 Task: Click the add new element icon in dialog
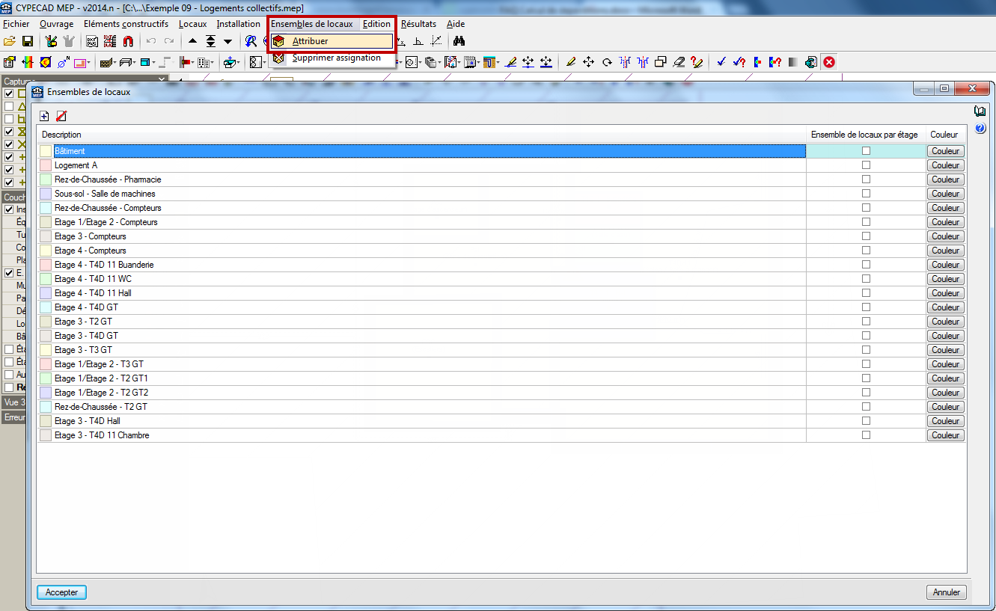point(44,116)
